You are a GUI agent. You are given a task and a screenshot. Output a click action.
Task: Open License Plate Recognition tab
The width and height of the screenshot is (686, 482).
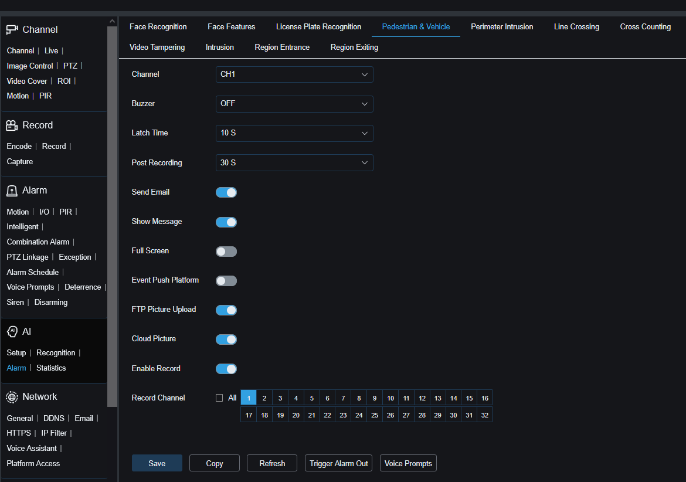coord(318,27)
